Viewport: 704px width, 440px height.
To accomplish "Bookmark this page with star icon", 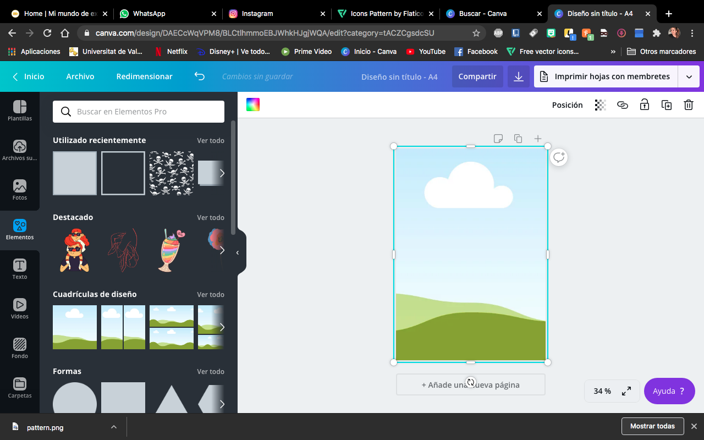I will point(476,33).
